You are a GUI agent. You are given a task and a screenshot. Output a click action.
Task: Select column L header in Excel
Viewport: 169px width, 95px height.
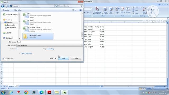click(125, 22)
